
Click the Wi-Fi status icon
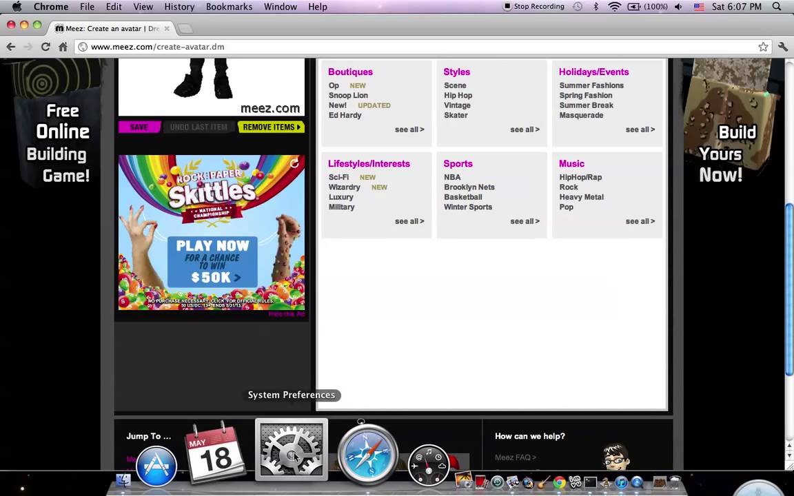614,7
